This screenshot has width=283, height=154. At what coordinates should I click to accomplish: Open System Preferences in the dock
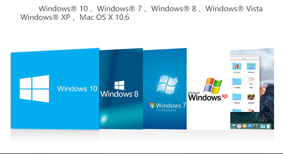coord(255,126)
